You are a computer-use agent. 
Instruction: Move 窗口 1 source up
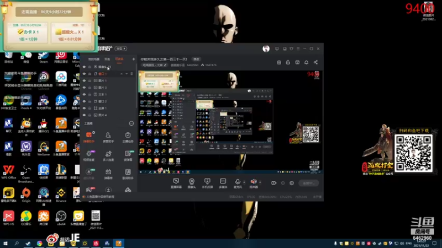(x=122, y=74)
